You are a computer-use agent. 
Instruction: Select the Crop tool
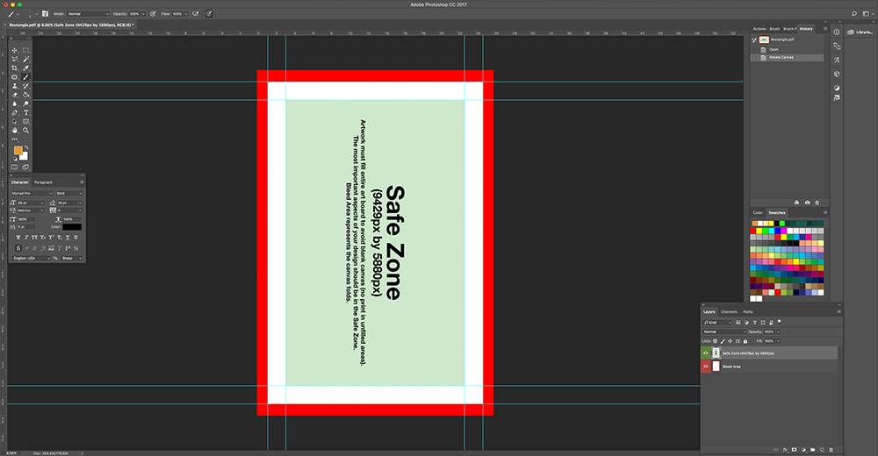pos(14,68)
